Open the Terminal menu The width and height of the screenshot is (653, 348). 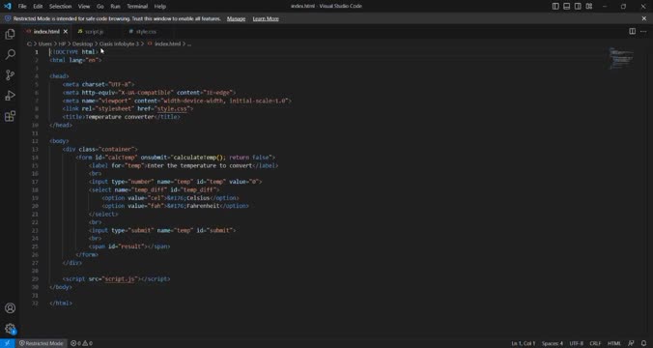click(x=137, y=6)
